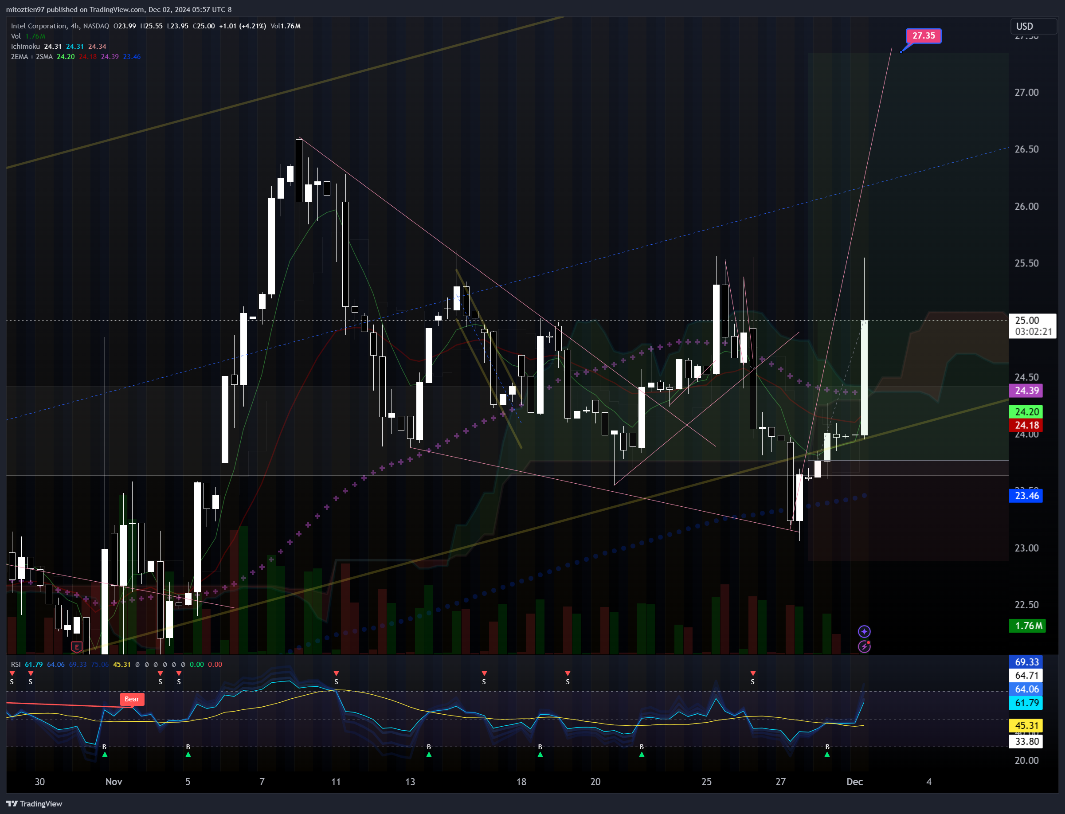Click the 22.50 price axis tick
The image size is (1065, 814).
point(1027,605)
